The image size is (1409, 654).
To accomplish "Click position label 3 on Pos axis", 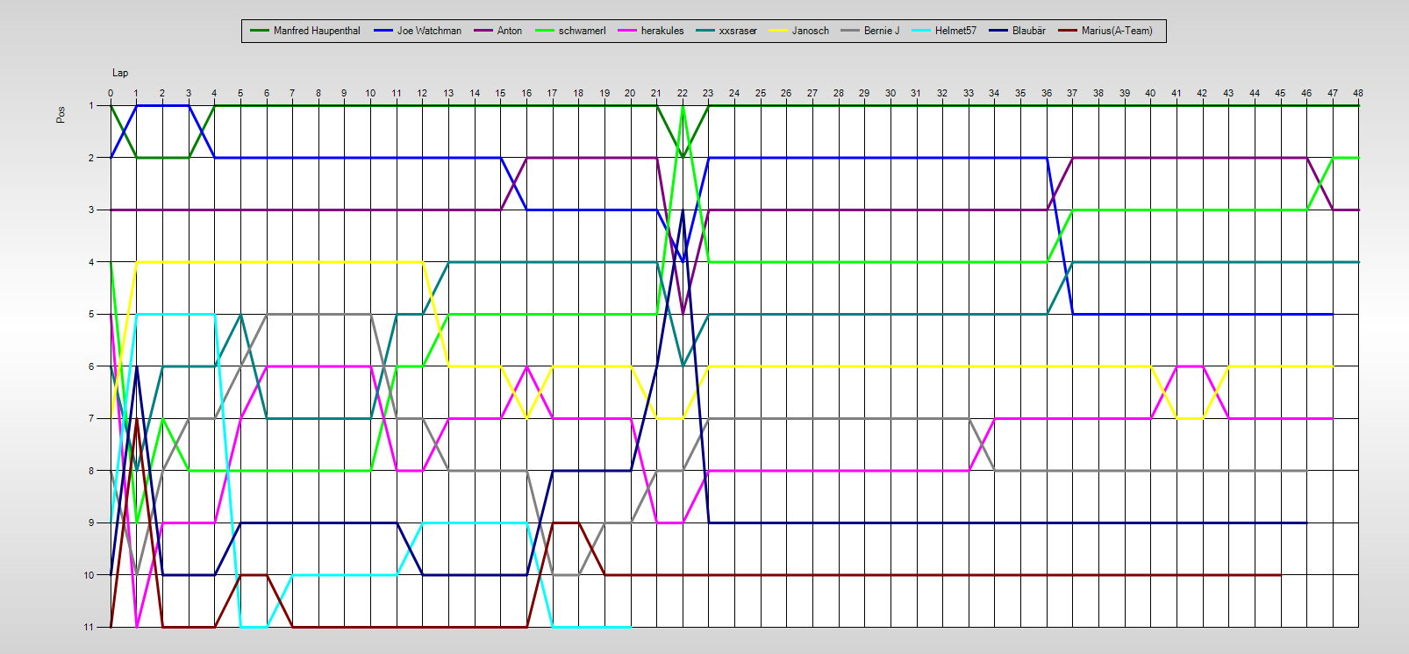I will coord(90,210).
